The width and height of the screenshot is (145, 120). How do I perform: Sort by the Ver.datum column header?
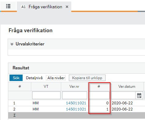pyautogui.click(x=127, y=87)
